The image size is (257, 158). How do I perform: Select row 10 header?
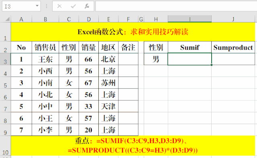(x=5, y=146)
